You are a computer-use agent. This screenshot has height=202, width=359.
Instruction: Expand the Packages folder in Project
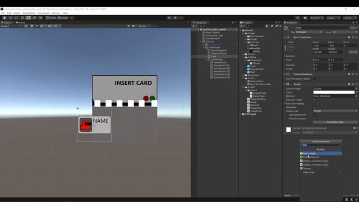click(241, 114)
